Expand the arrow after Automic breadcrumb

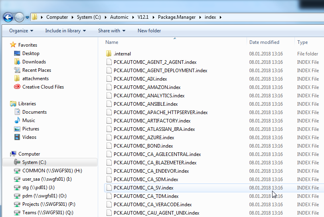coord(133,18)
